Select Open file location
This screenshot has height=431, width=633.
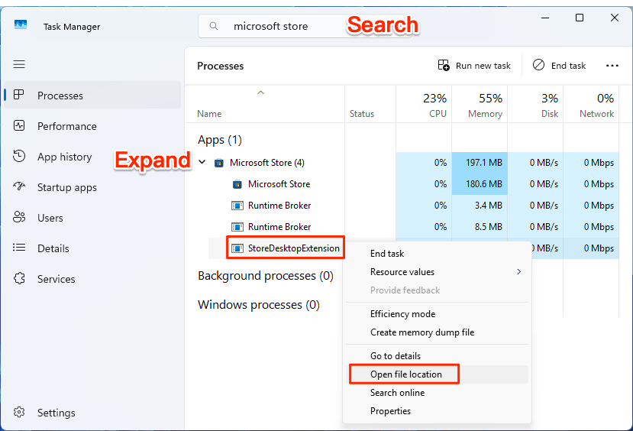click(439, 374)
